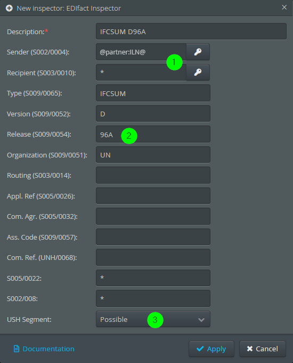This screenshot has width=293, height=363.
Task: Click the Type field containing IFCSUM
Action: click(153, 93)
